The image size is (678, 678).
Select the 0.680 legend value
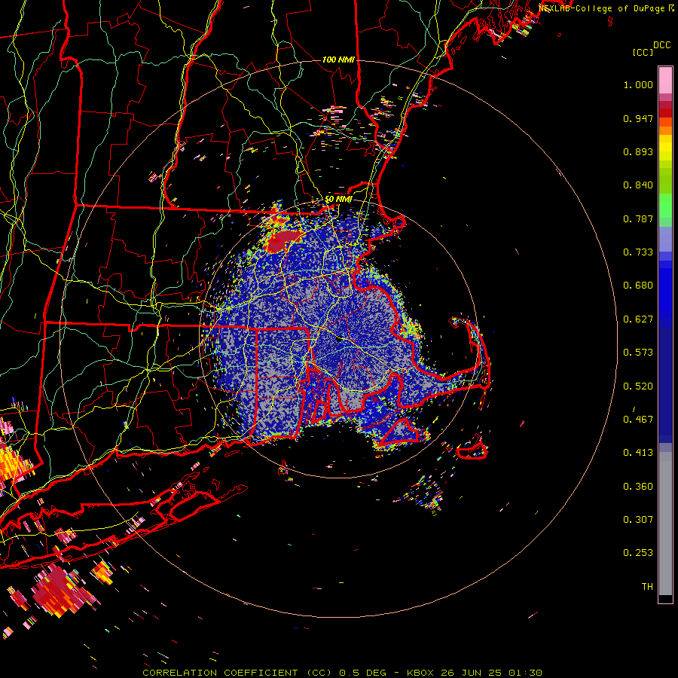(x=638, y=286)
